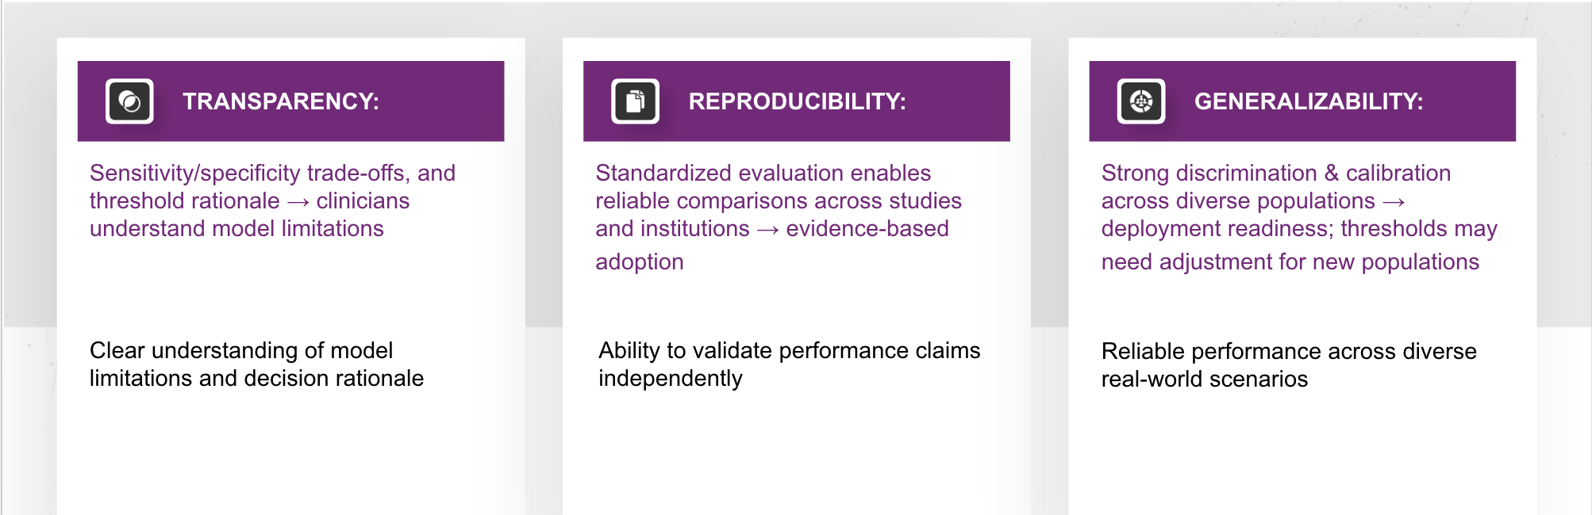Viewport: 1592px width, 515px height.
Task: Click "Clear understanding of model" text
Action: click(241, 350)
